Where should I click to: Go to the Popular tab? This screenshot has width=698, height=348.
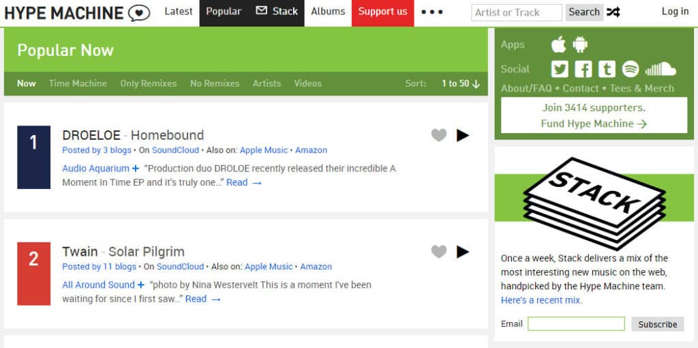pyautogui.click(x=224, y=12)
